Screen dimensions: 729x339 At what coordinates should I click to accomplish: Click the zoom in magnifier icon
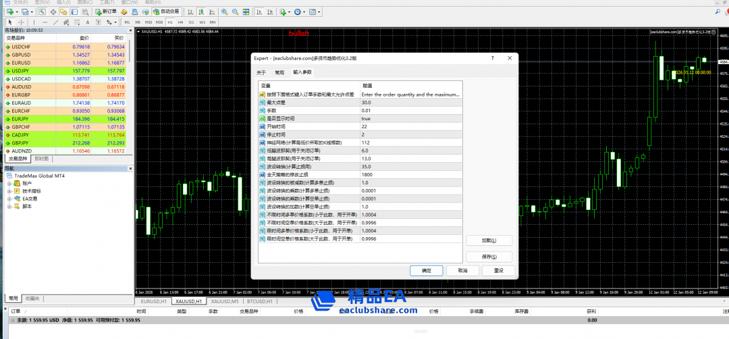225,11
